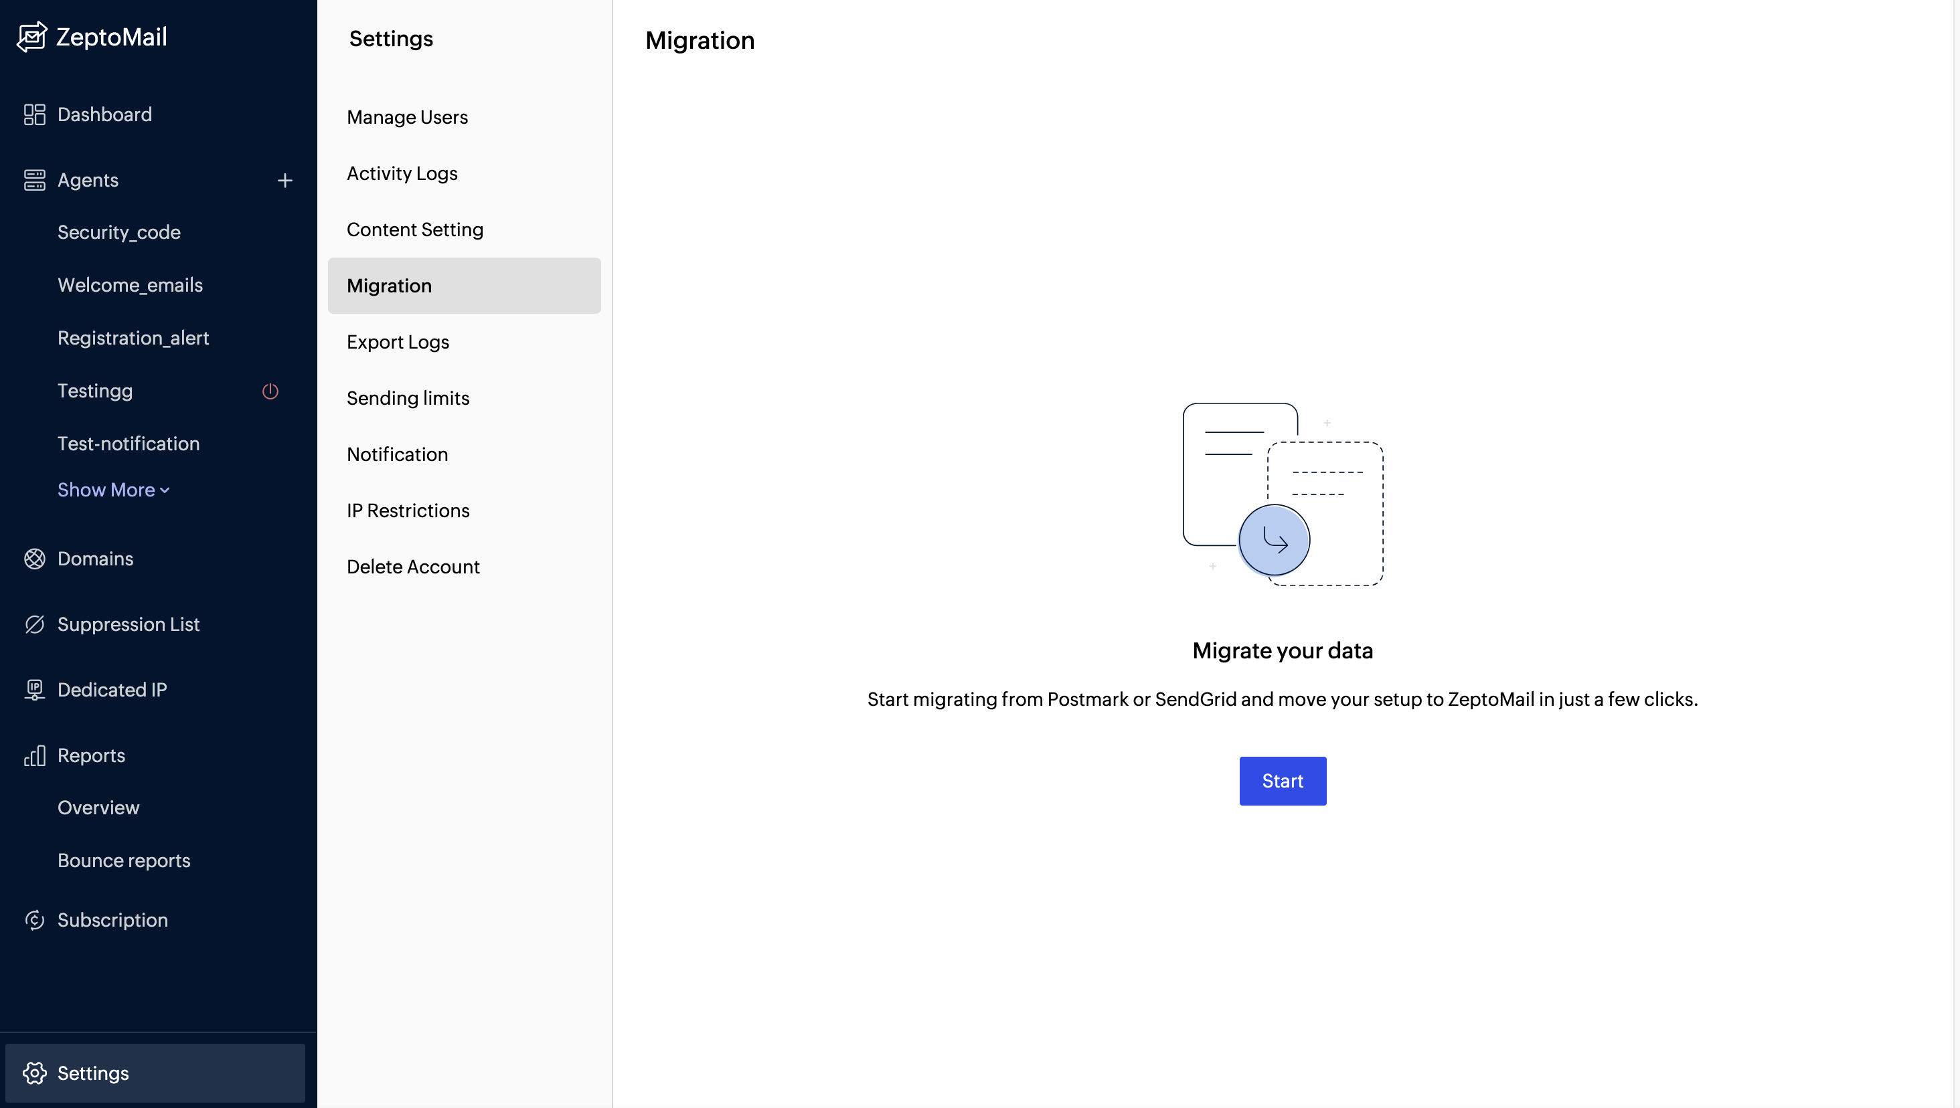
Task: Open Domains from the sidebar
Action: (x=95, y=559)
